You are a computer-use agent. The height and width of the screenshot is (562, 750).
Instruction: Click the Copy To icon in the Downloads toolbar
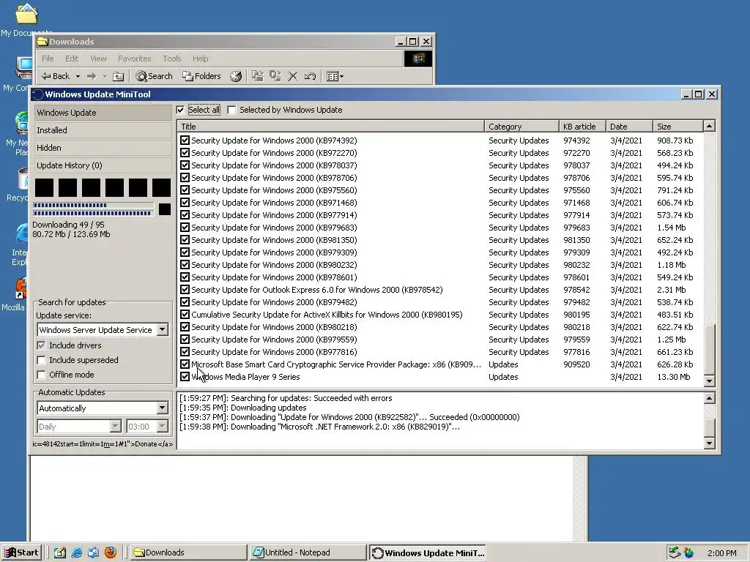tap(275, 76)
